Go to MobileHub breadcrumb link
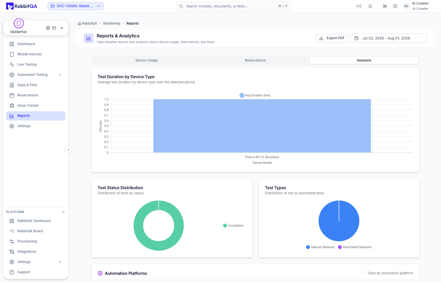This screenshot has height=282, width=441. pos(112,24)
